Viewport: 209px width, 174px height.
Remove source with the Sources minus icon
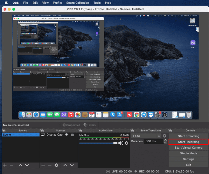[x=50, y=165]
